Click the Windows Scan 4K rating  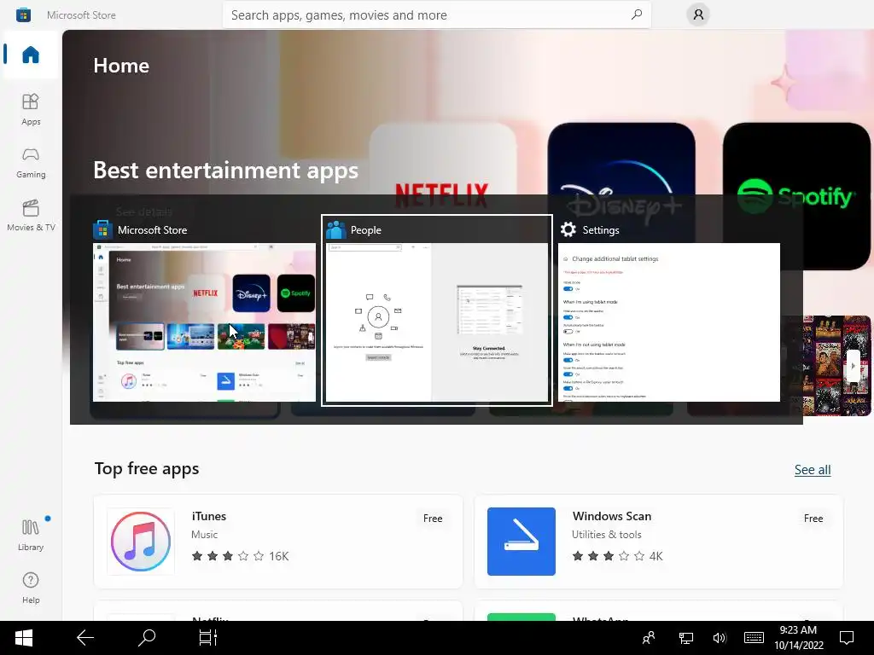point(618,556)
